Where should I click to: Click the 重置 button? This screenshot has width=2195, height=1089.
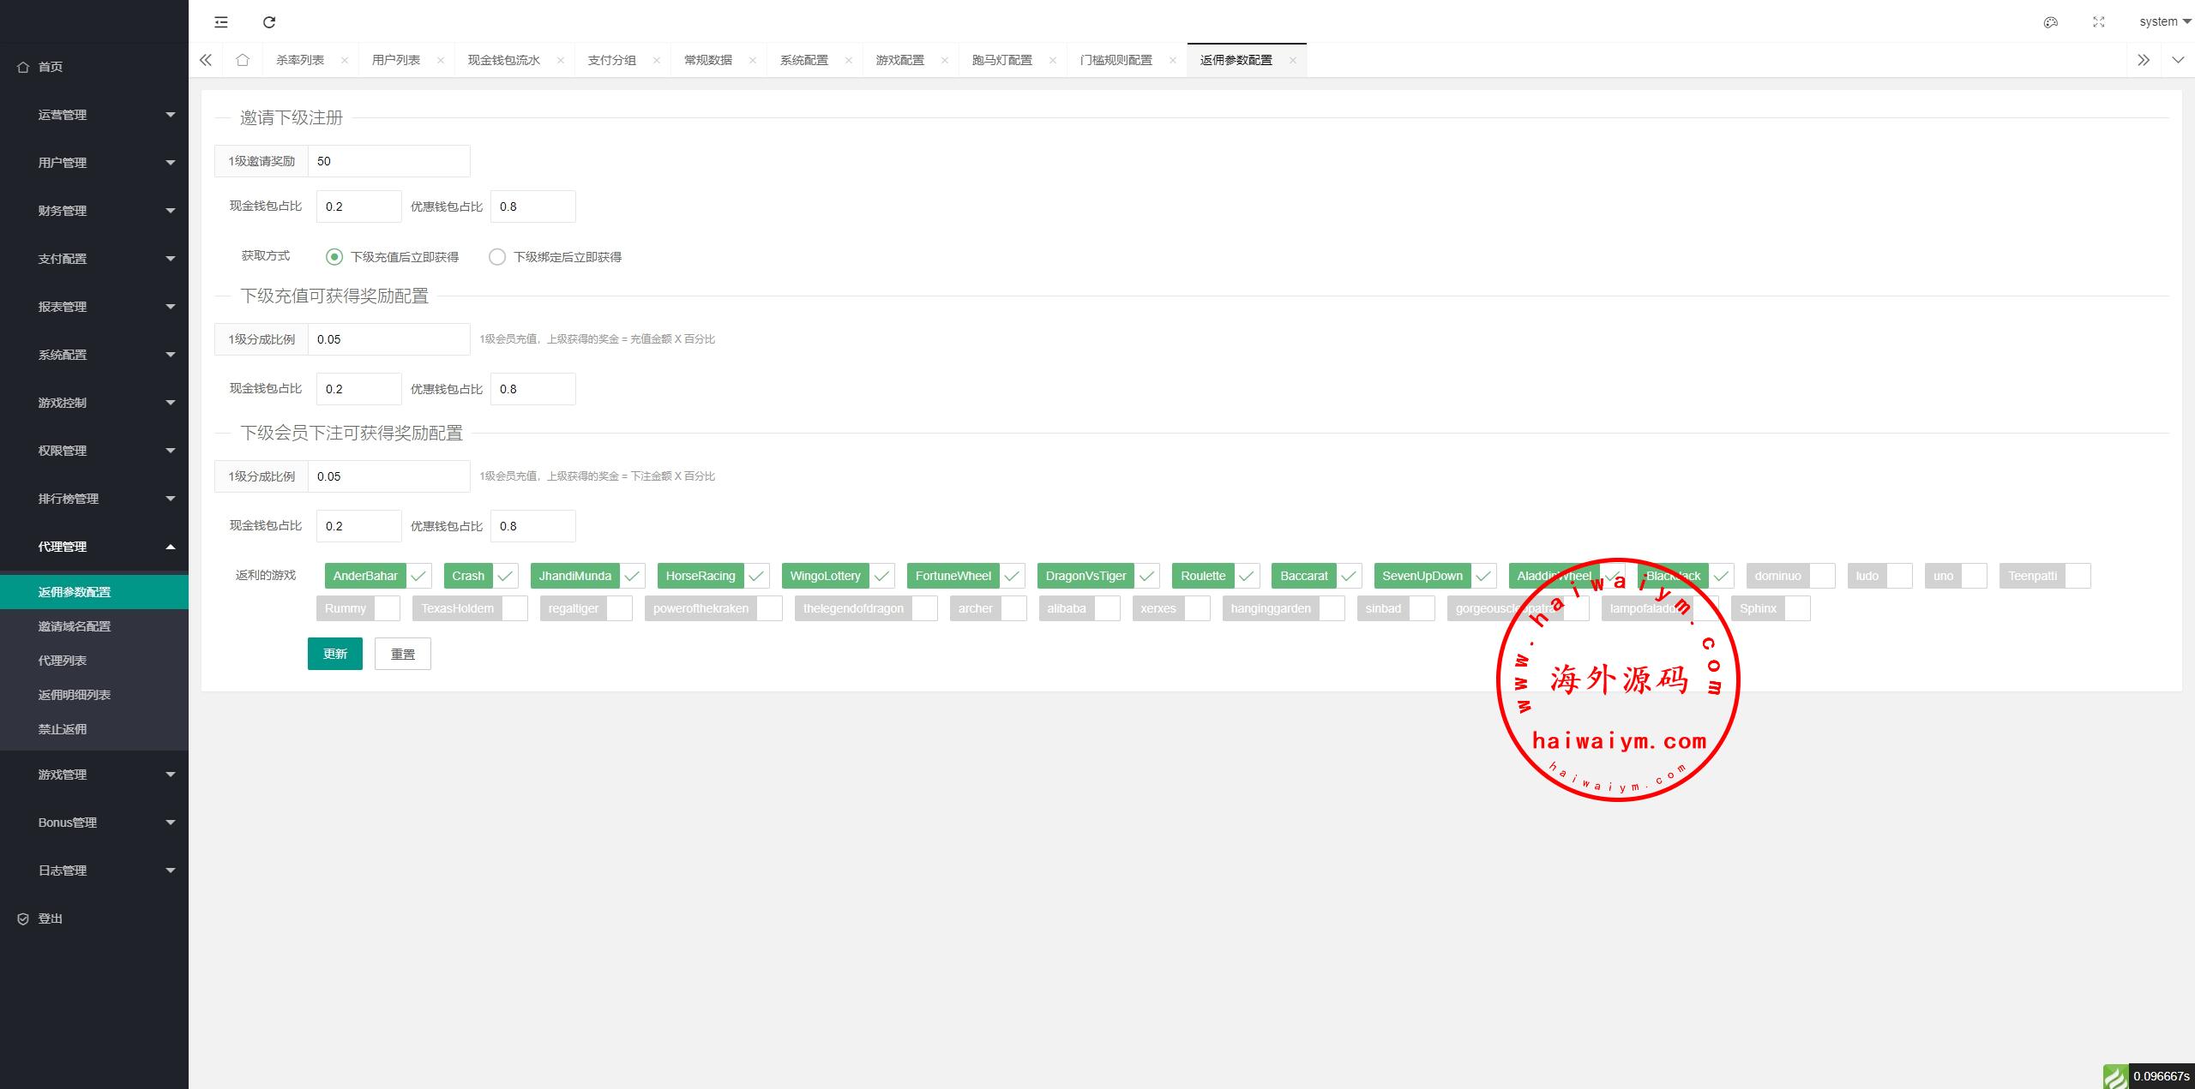(x=402, y=654)
